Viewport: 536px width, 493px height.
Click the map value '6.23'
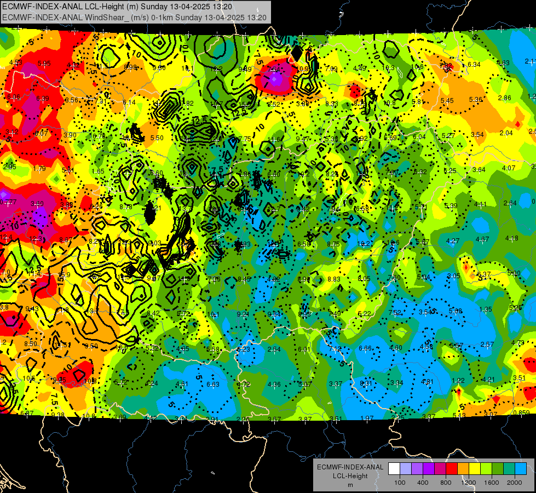point(244,349)
